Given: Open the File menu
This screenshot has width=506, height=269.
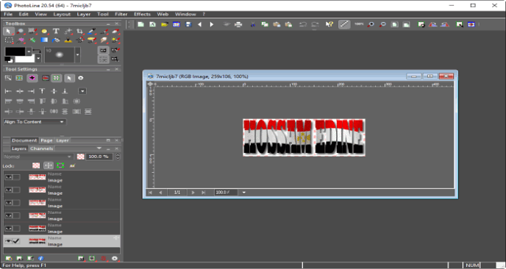Looking at the screenshot, I should point(8,14).
